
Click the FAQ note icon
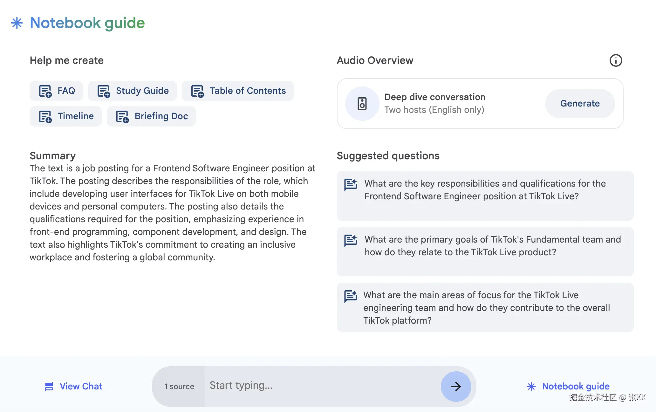(45, 91)
